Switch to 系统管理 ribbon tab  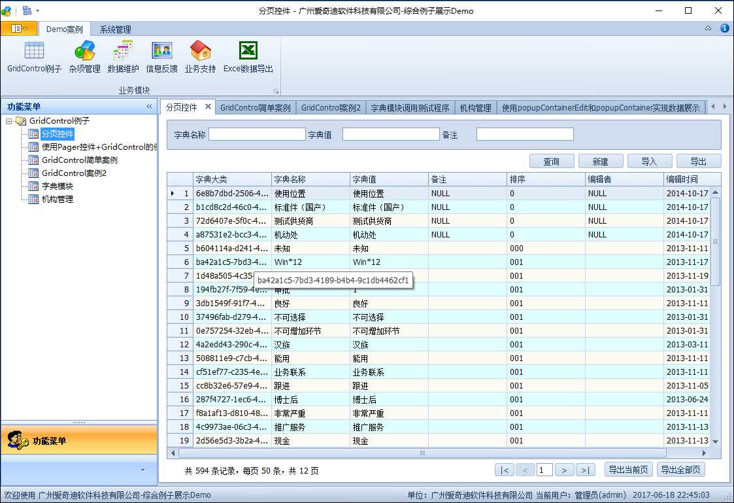115,29
